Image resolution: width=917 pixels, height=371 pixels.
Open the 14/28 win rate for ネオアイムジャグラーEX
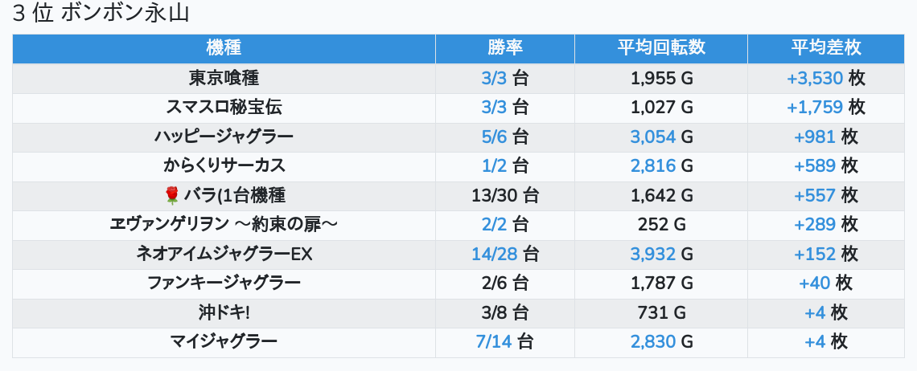point(495,254)
